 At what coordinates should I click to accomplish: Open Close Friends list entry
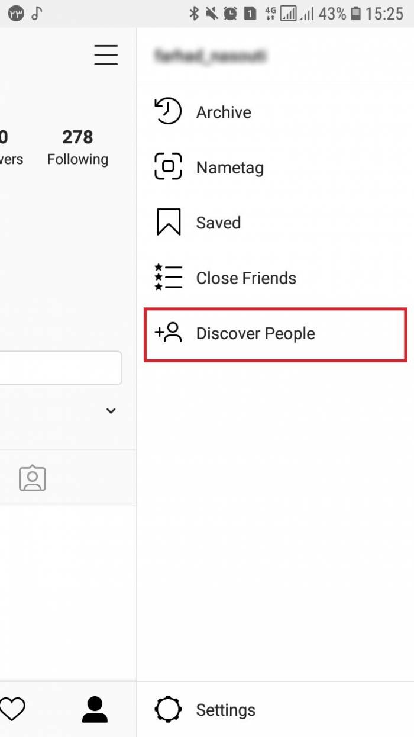click(x=246, y=278)
